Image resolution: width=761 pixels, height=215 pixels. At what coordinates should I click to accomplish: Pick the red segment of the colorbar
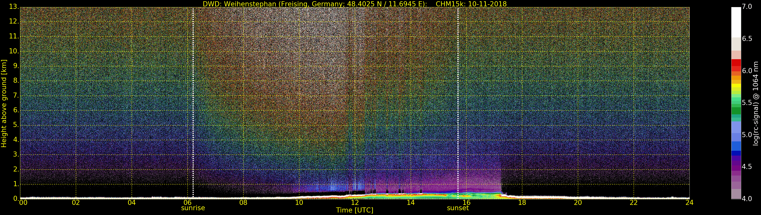pyautogui.click(x=736, y=63)
